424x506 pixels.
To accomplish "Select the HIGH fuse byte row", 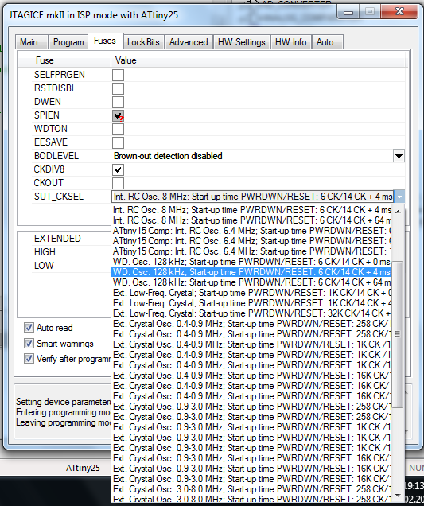I will pos(45,252).
